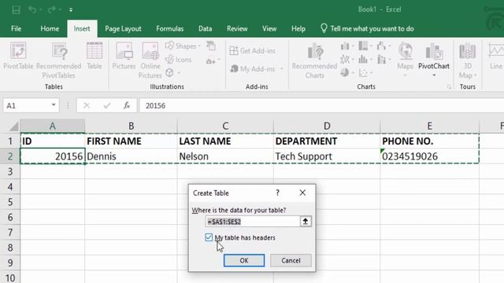
Task: Click cell containing Tech Support
Action: [x=327, y=156]
